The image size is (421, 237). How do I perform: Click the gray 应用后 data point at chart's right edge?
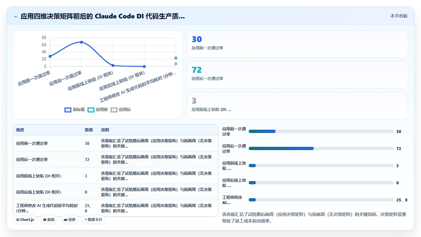point(176,64)
